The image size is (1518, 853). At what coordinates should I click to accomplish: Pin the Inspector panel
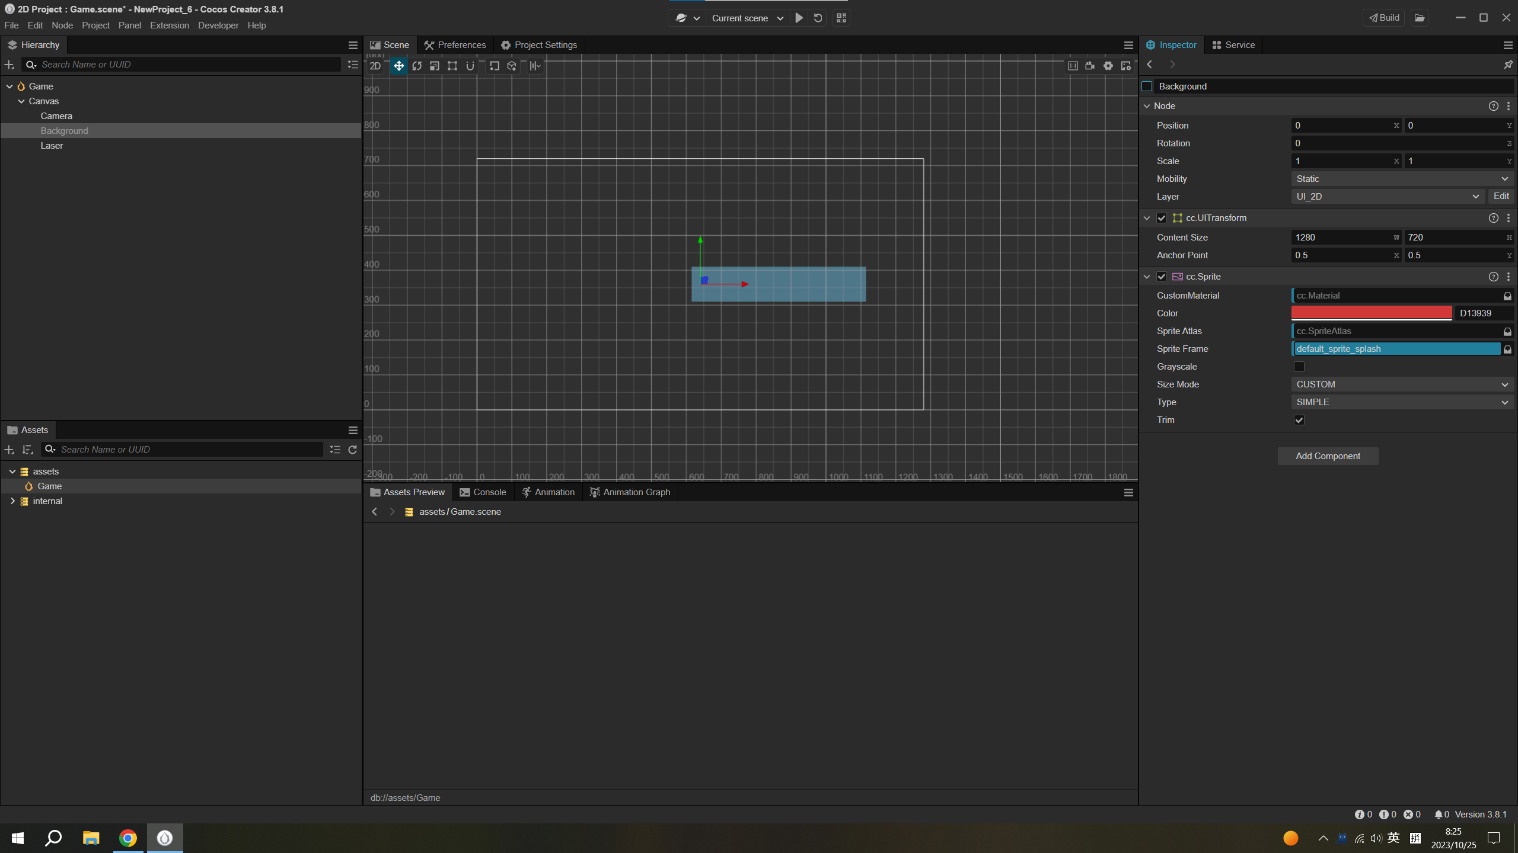pos(1508,65)
